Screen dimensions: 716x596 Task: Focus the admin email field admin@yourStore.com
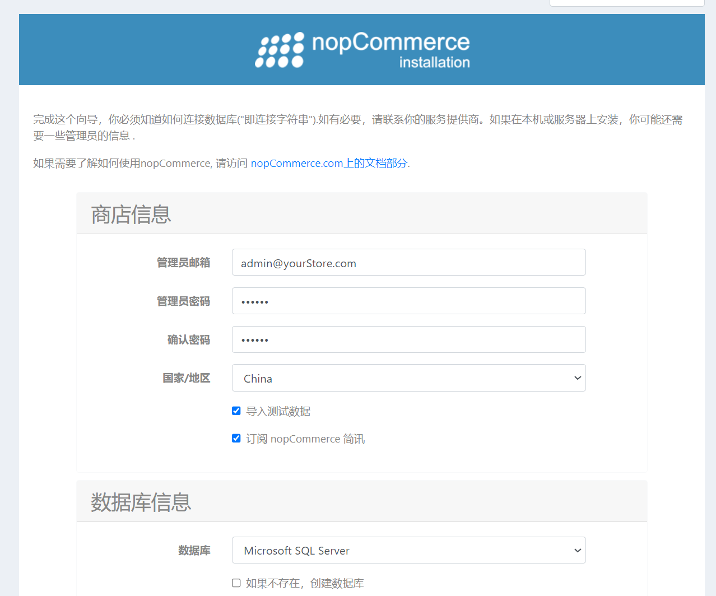409,262
